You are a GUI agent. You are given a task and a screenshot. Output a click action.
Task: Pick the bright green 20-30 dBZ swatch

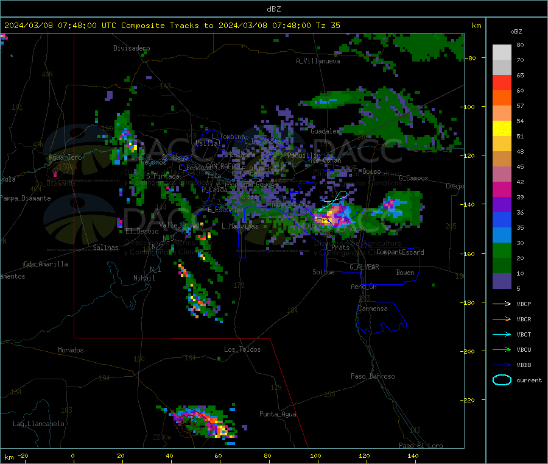tap(502, 250)
